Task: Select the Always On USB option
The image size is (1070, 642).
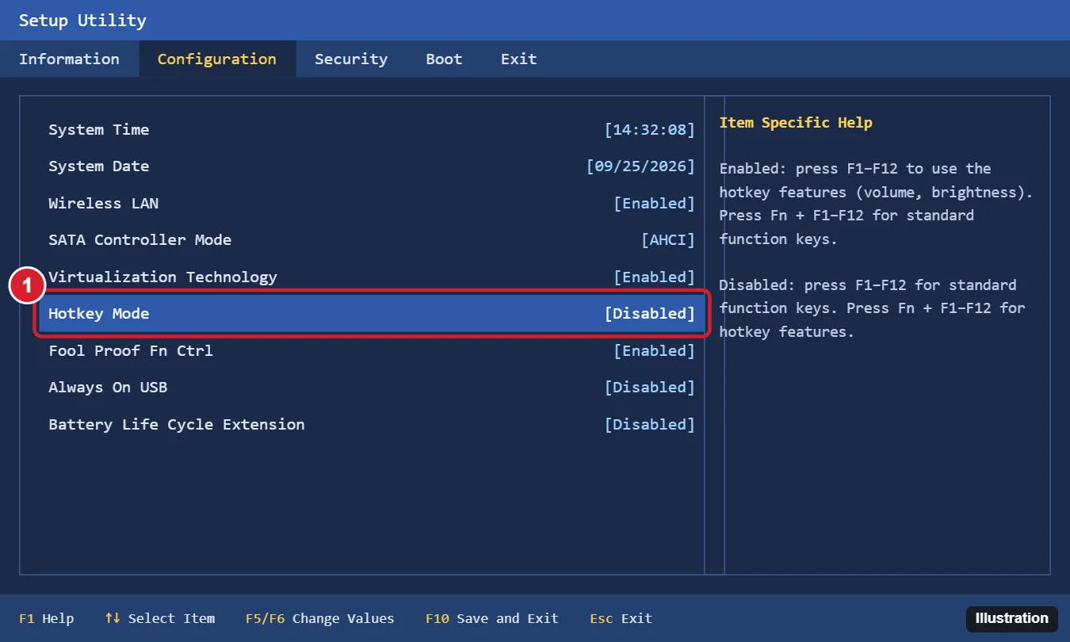Action: [372, 388]
